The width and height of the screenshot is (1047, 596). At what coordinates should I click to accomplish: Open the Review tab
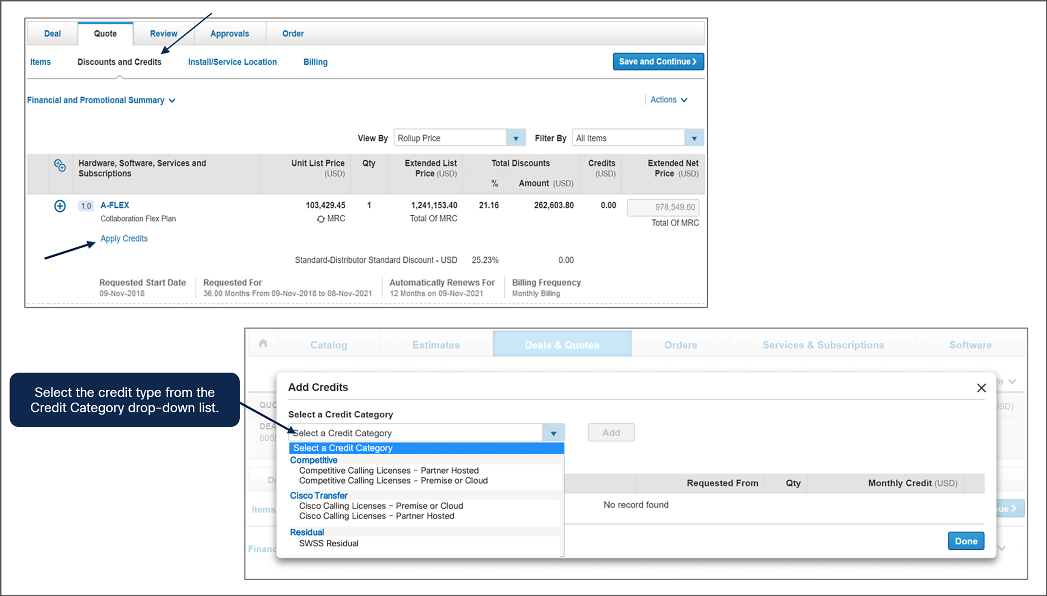(164, 34)
